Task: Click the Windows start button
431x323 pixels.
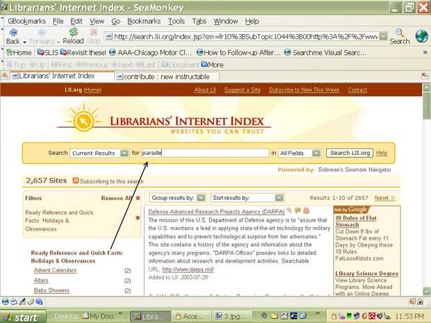Action: (x=22, y=317)
